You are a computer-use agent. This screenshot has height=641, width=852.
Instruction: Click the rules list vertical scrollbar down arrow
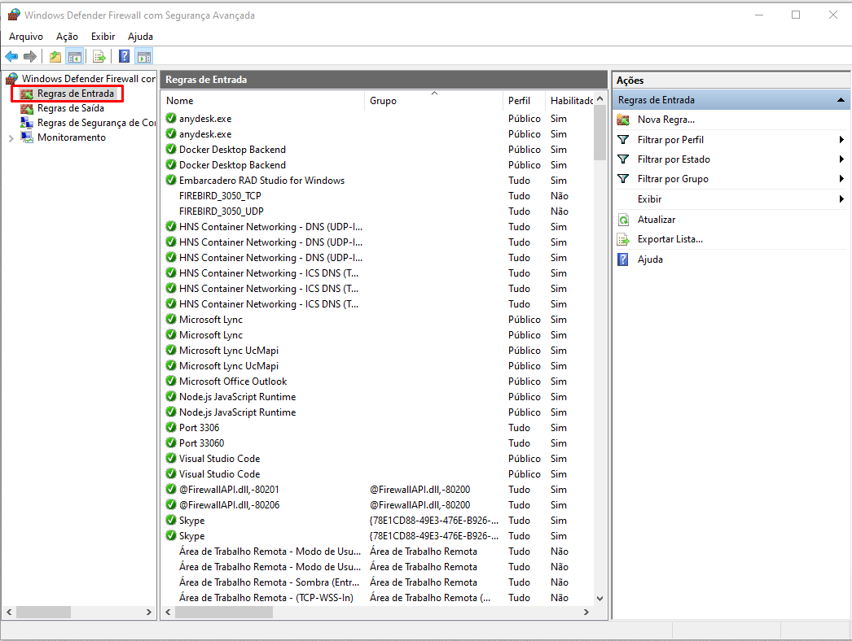tap(600, 598)
